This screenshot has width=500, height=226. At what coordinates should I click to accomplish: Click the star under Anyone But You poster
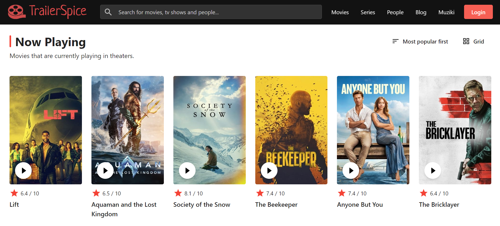coord(342,193)
